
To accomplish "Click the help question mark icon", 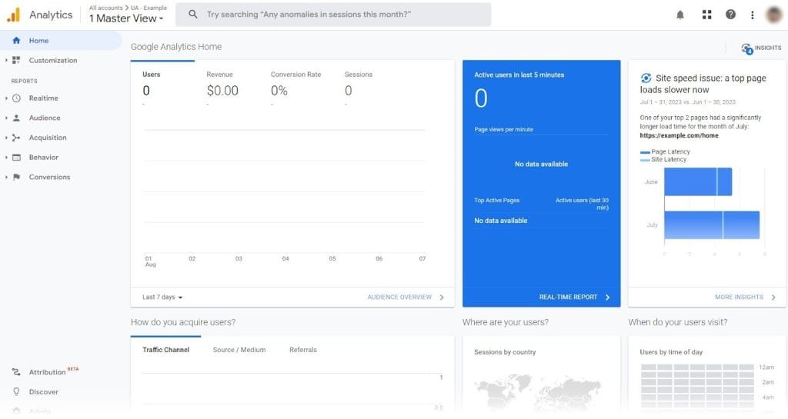I will 730,15.
